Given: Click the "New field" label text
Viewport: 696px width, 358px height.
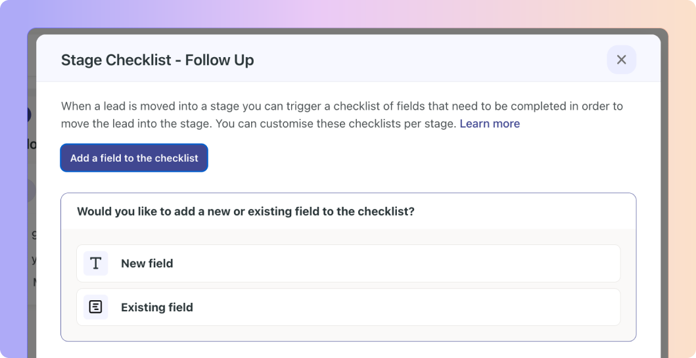Looking at the screenshot, I should (x=147, y=263).
